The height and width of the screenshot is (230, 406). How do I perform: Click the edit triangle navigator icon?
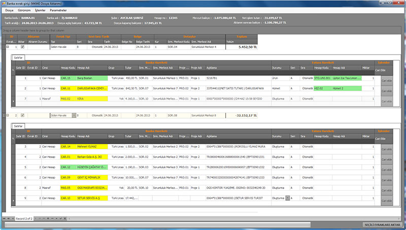click(x=56, y=219)
